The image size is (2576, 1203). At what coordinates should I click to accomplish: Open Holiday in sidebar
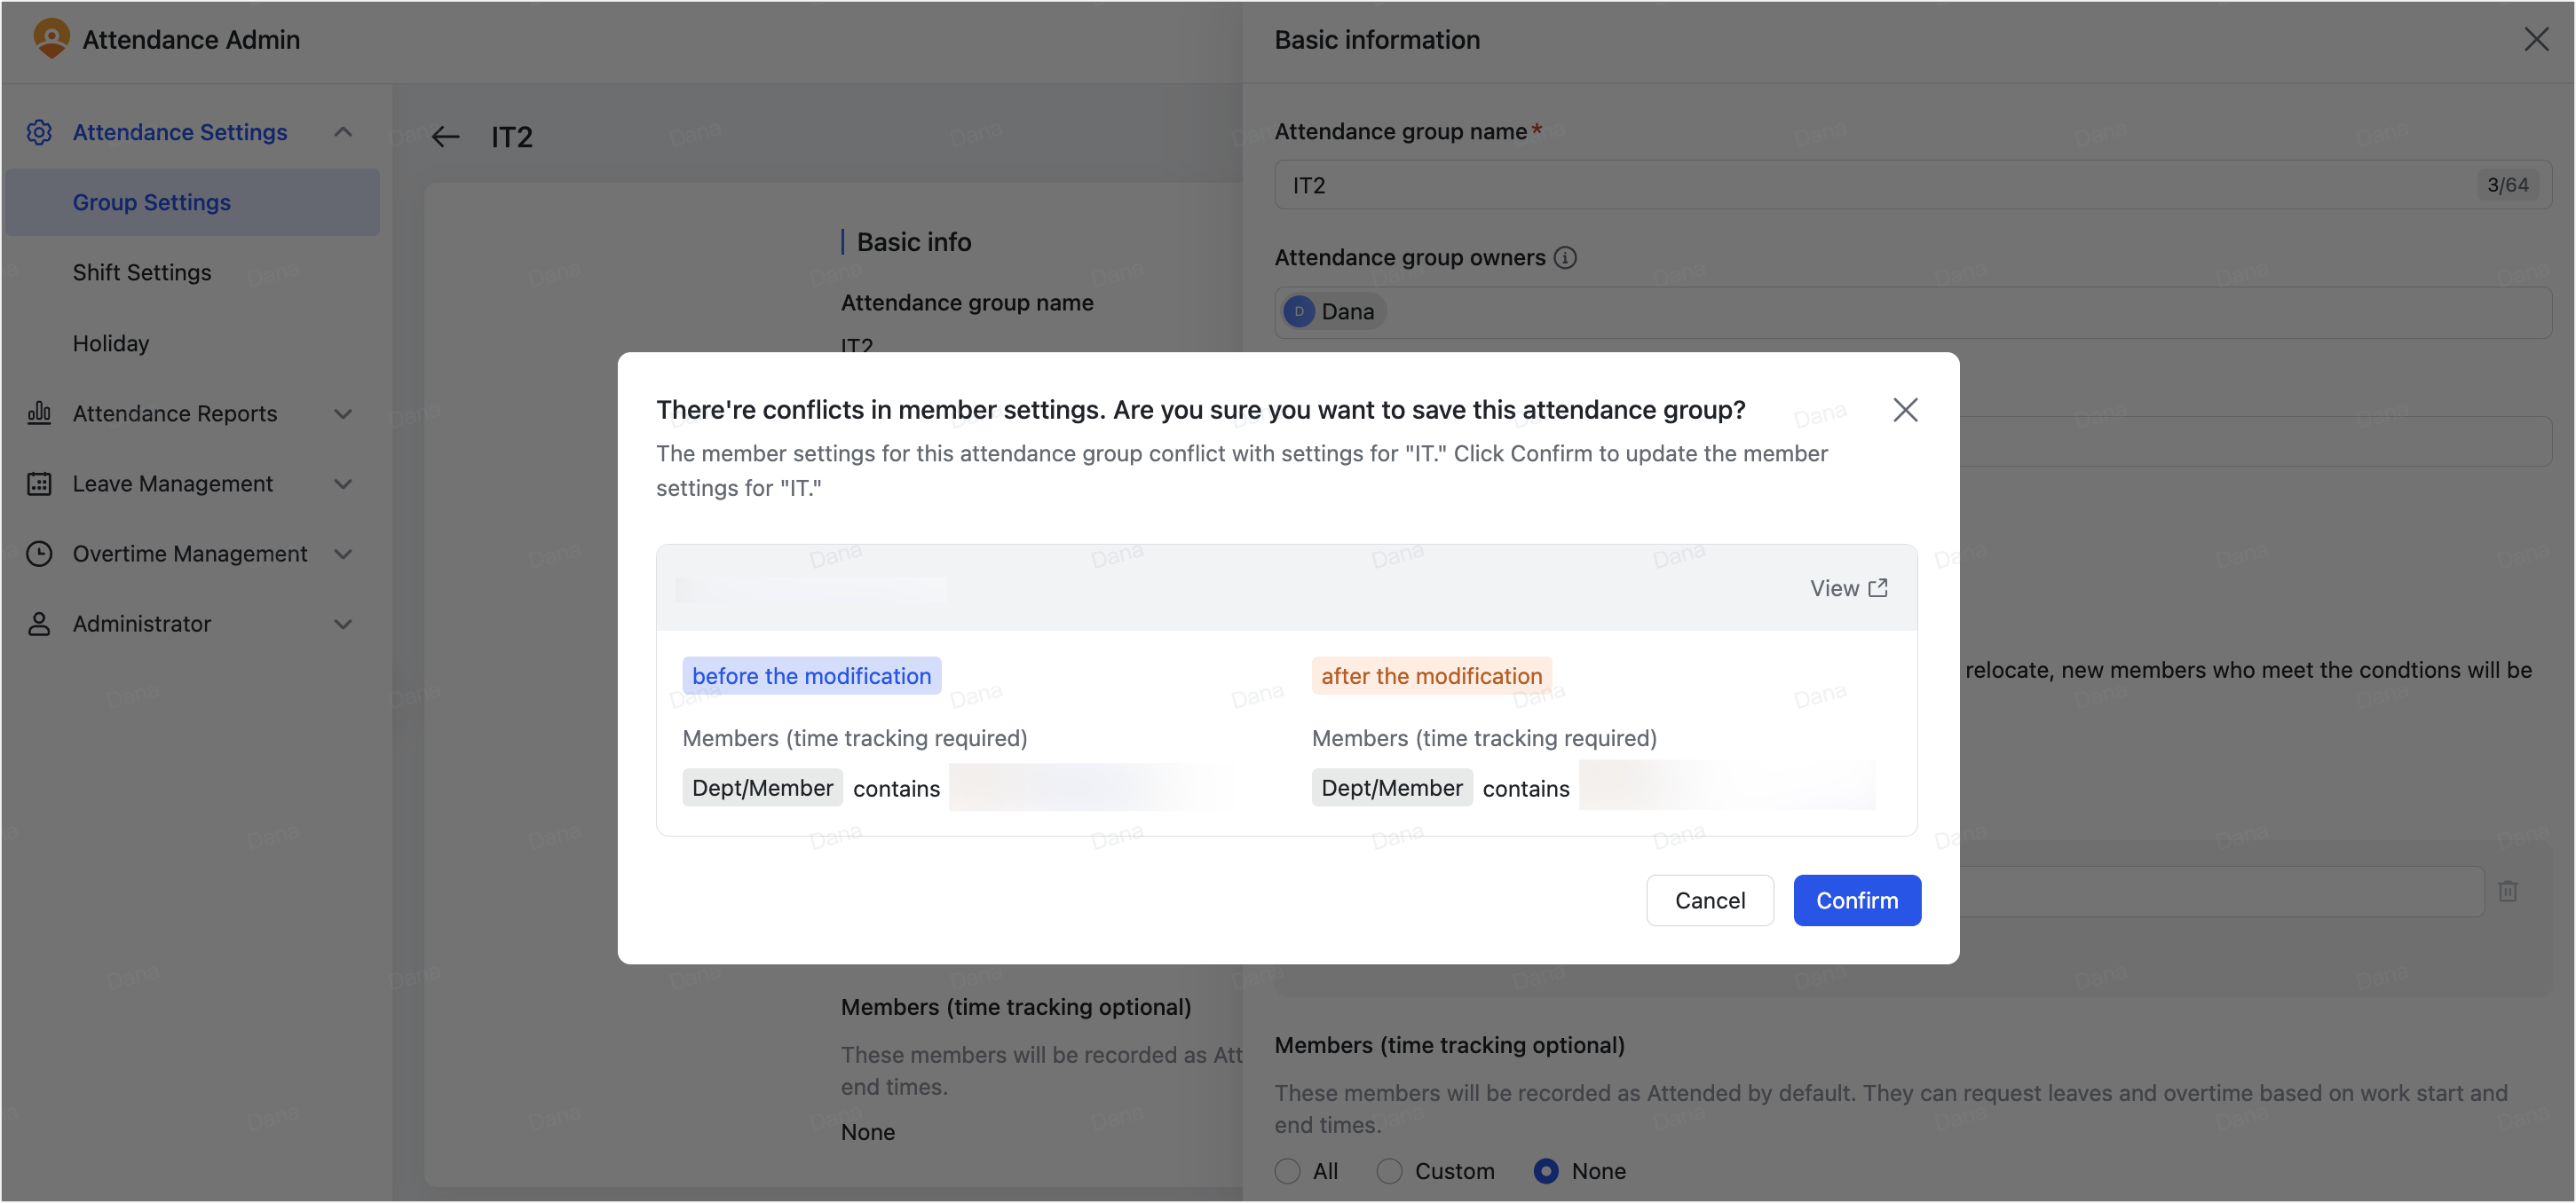click(111, 342)
